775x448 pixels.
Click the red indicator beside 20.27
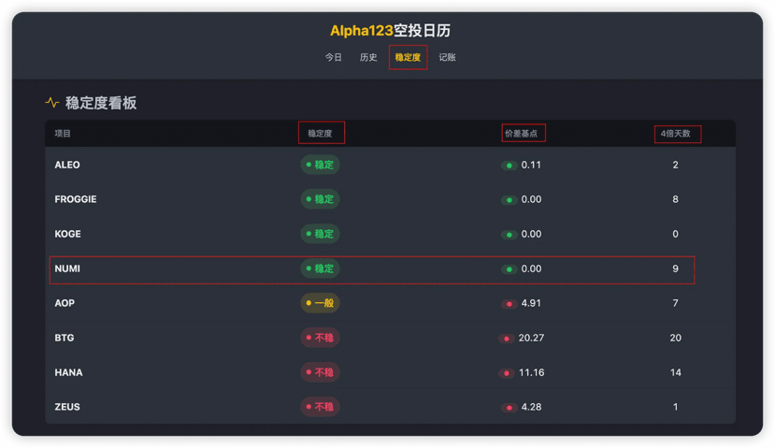pyautogui.click(x=507, y=339)
